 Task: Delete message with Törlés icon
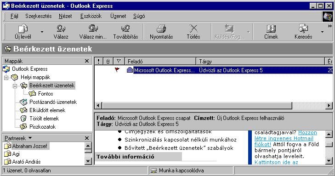pos(193,28)
